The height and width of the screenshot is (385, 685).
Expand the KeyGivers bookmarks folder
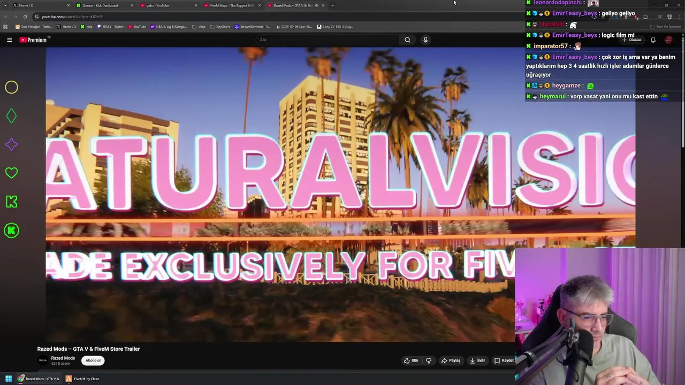pyautogui.click(x=220, y=26)
